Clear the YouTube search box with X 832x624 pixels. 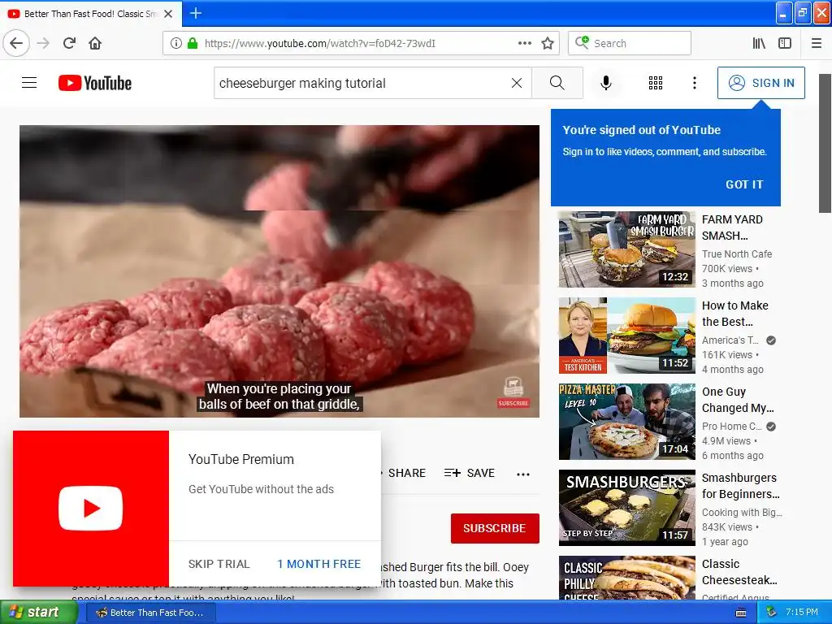coord(516,83)
